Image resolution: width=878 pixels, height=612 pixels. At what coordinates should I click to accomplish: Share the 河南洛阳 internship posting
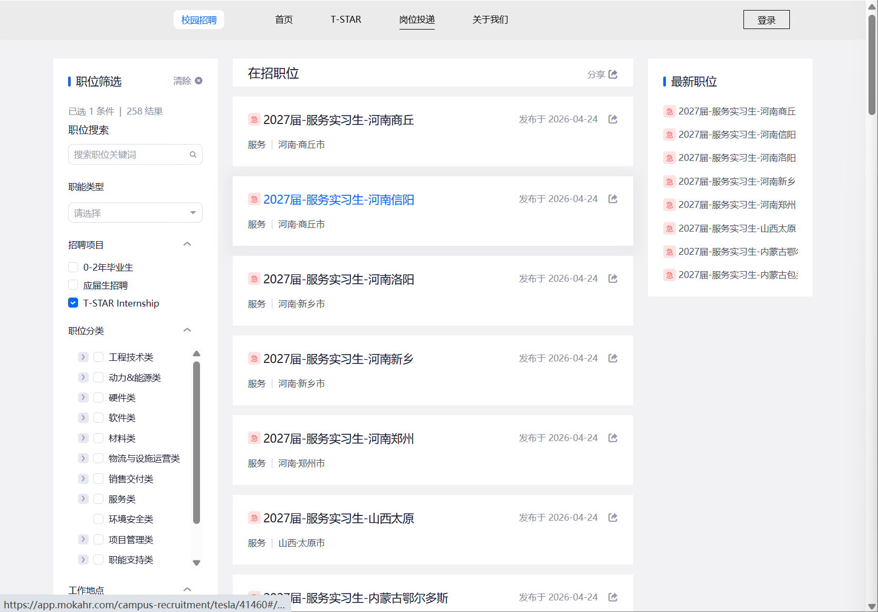(x=613, y=279)
